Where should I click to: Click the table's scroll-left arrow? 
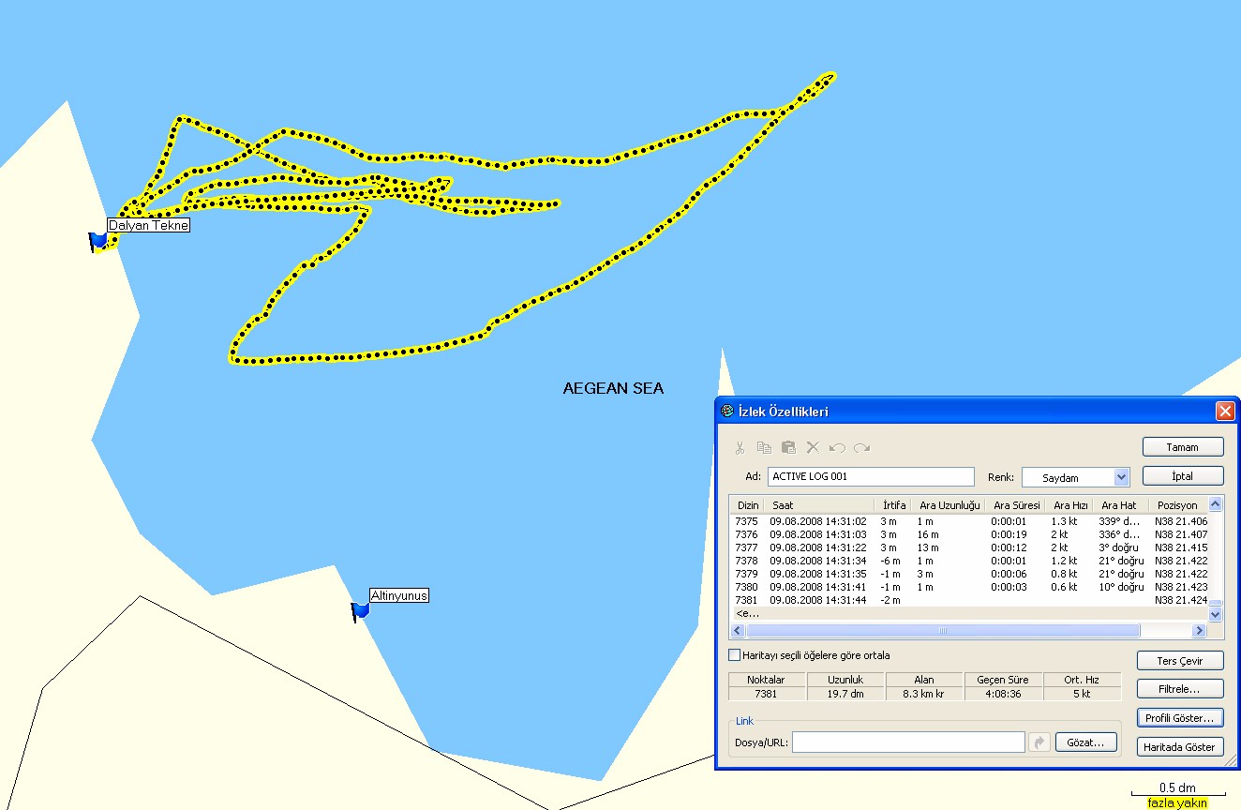(x=739, y=631)
